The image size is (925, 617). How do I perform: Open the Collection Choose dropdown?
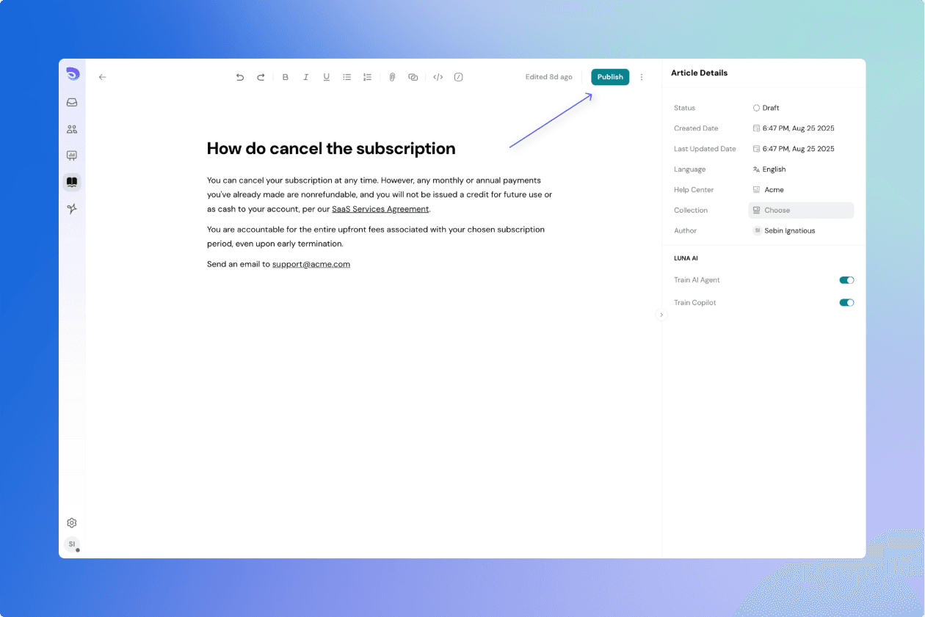[800, 210]
